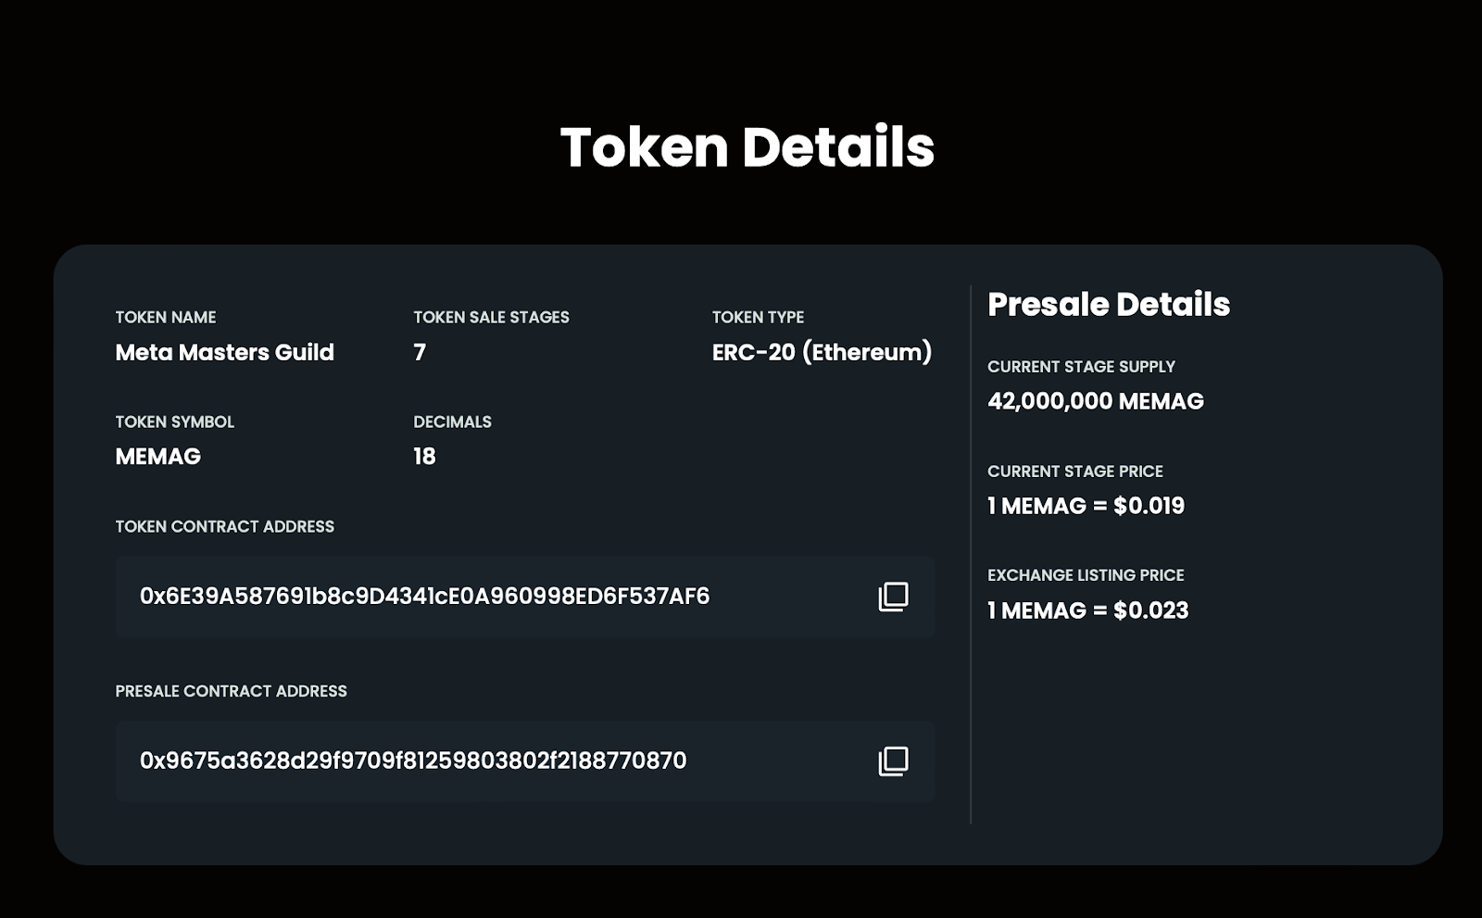Click the decimals value 18

tap(424, 457)
